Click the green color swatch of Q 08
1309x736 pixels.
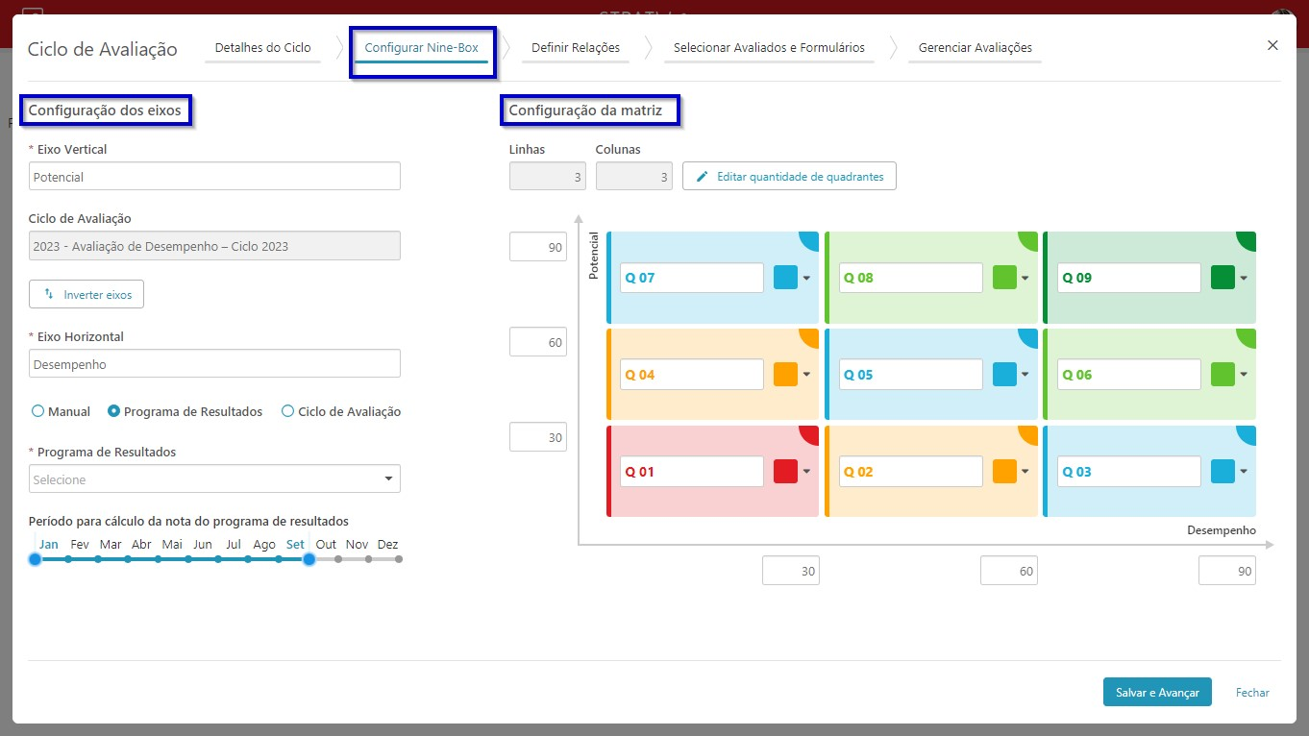pyautogui.click(x=1004, y=278)
